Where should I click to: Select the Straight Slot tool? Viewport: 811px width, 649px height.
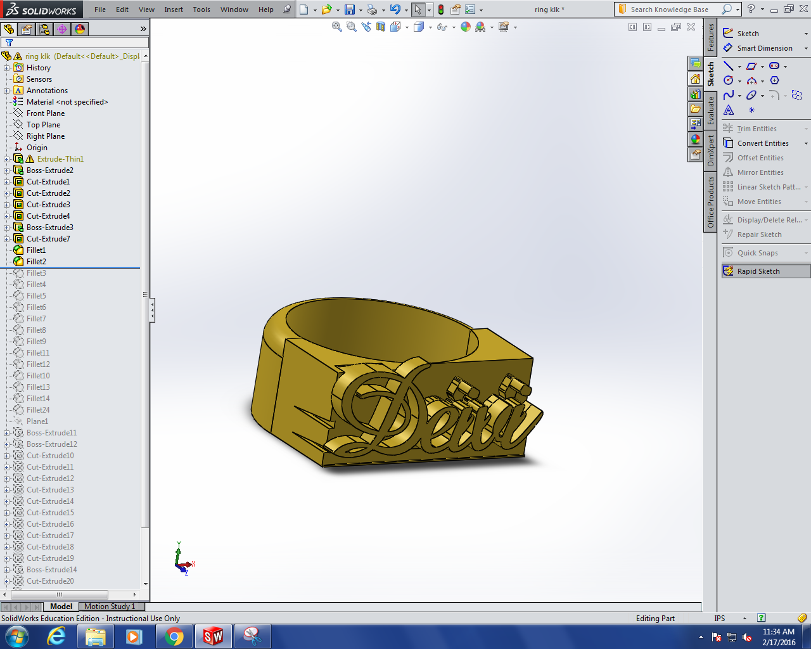coord(774,66)
